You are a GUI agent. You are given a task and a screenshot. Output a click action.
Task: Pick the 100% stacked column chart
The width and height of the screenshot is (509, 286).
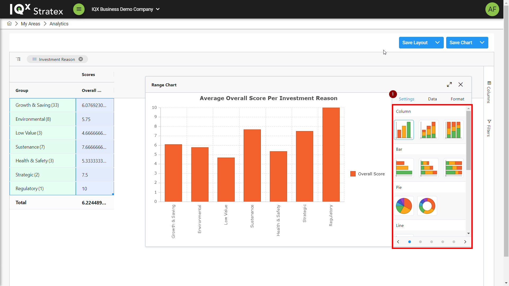(x=454, y=130)
